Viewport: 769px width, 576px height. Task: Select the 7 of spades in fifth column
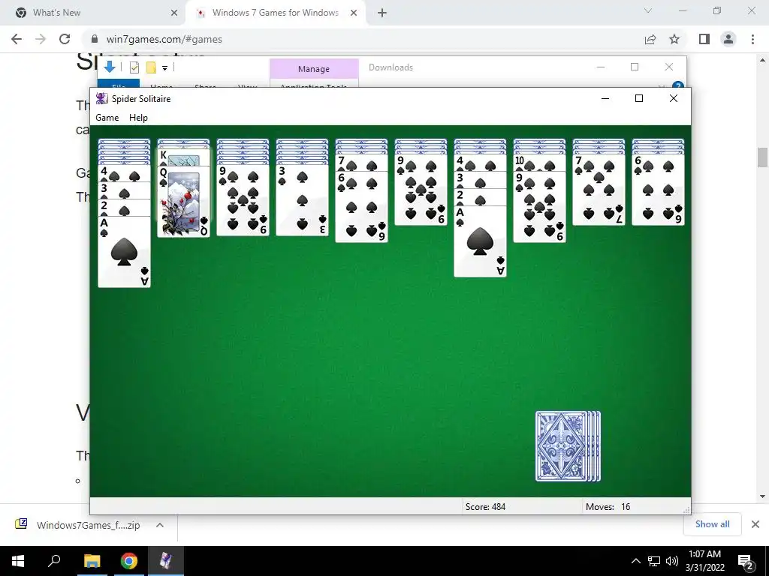(361, 163)
